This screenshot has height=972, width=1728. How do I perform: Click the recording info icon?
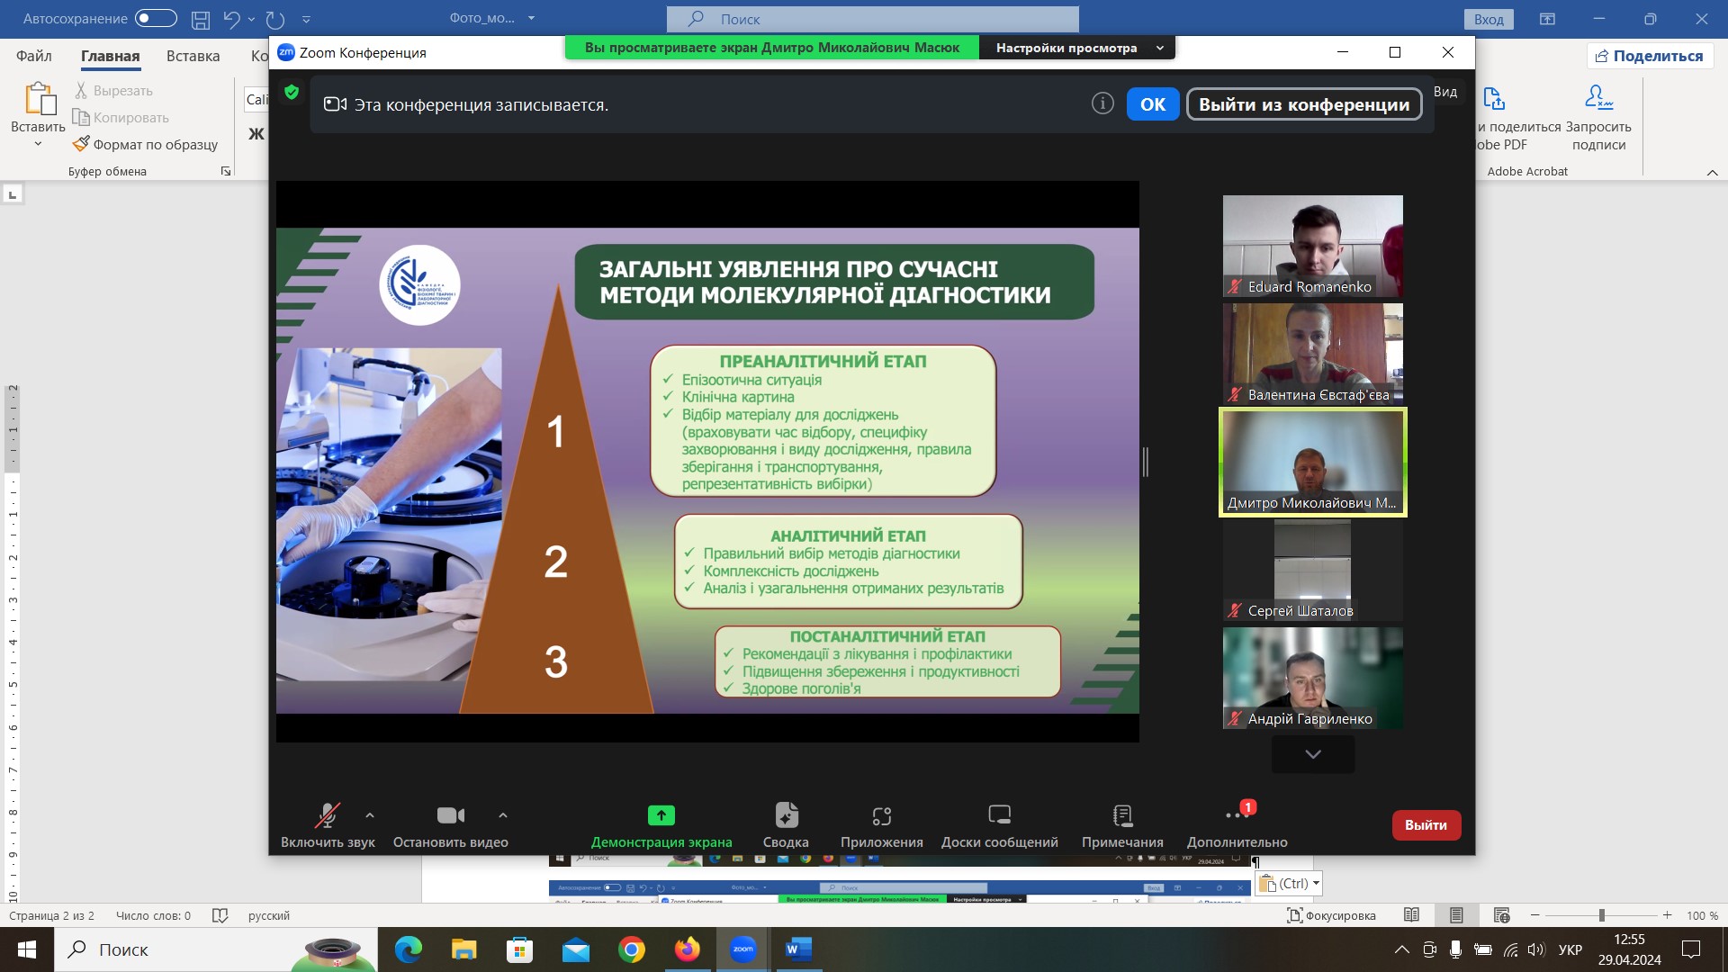coord(1102,103)
